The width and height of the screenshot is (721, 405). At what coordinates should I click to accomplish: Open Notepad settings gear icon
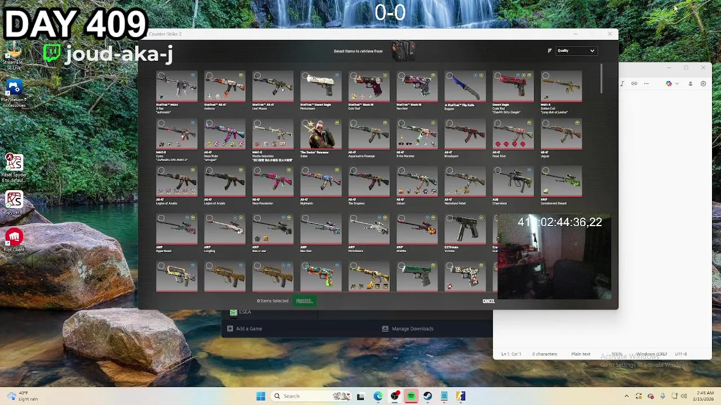(703, 84)
